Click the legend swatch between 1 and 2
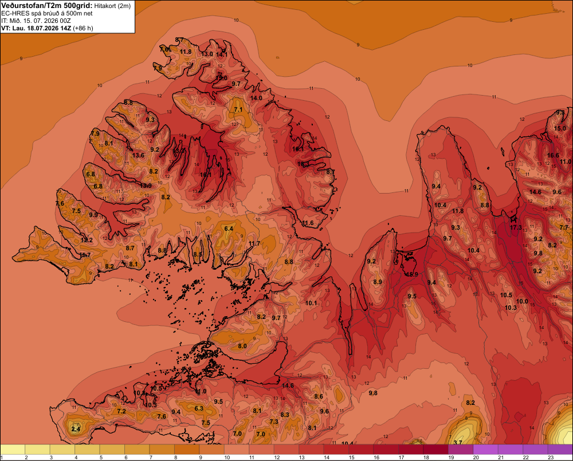The image size is (573, 461). click(x=13, y=450)
